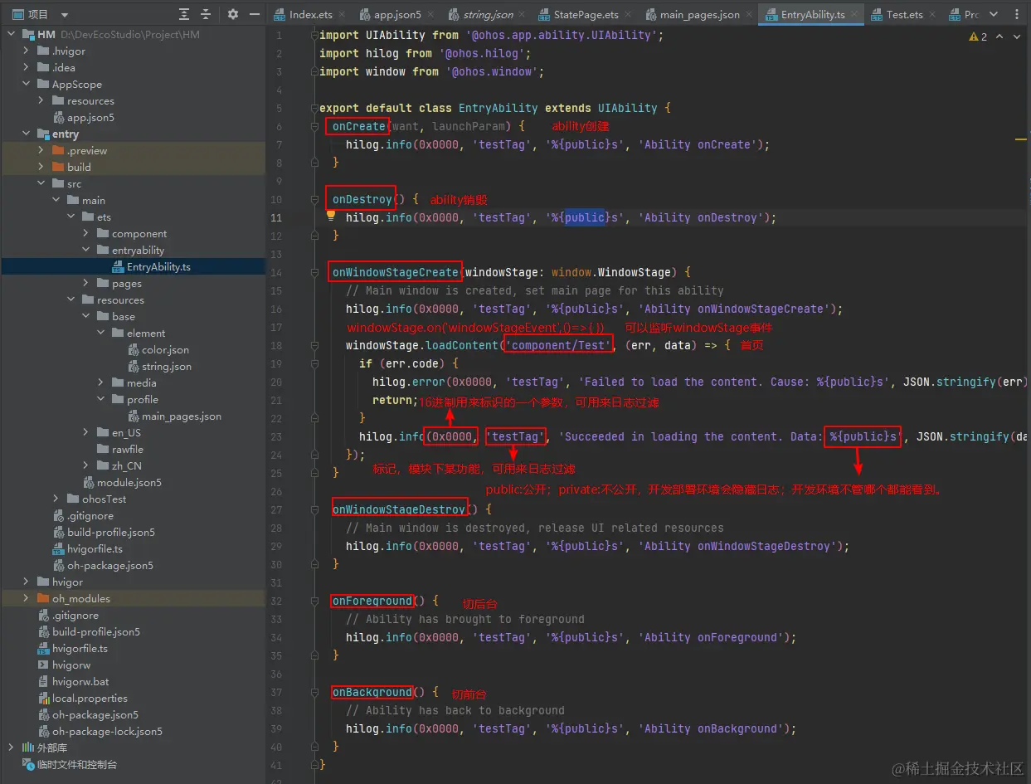
Task: Open project panel settings gear
Action: tap(233, 14)
